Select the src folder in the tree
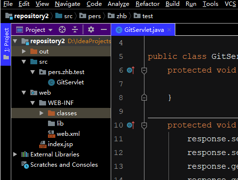The image size is (238, 180). [61, 62]
